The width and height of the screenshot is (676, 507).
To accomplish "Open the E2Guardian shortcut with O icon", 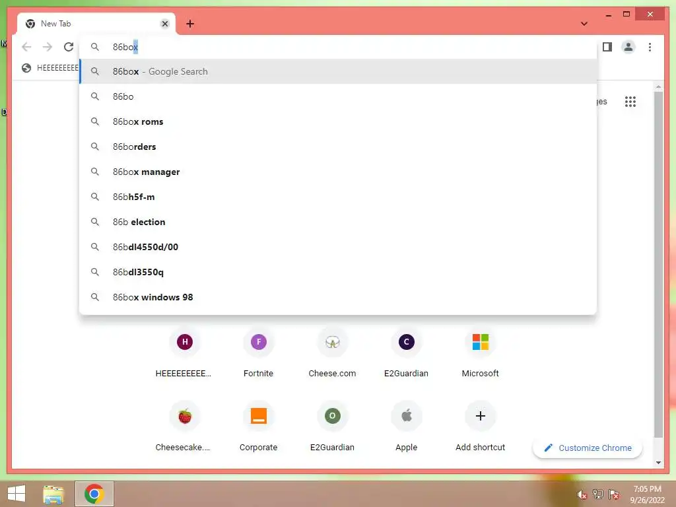I will coord(333,427).
